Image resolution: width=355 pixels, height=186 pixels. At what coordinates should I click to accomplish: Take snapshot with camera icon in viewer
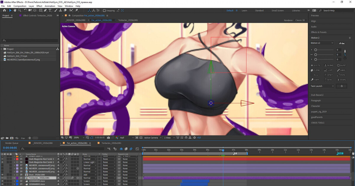click(109, 138)
